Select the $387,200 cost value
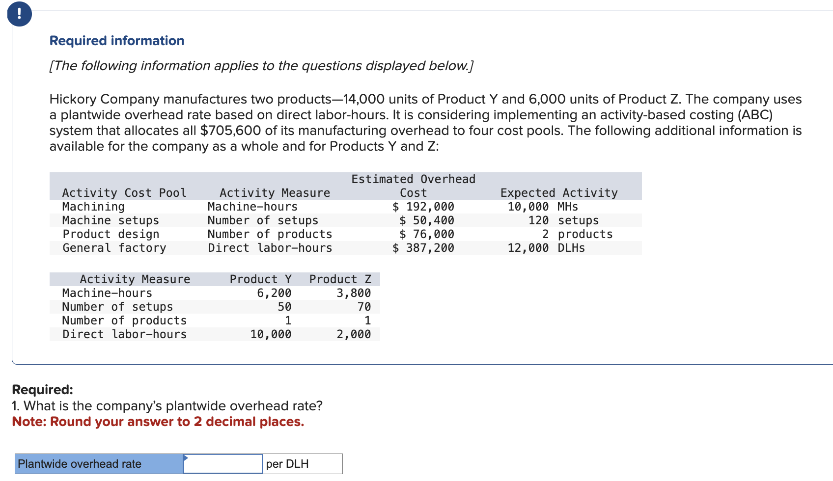The width and height of the screenshot is (833, 481). click(x=423, y=248)
